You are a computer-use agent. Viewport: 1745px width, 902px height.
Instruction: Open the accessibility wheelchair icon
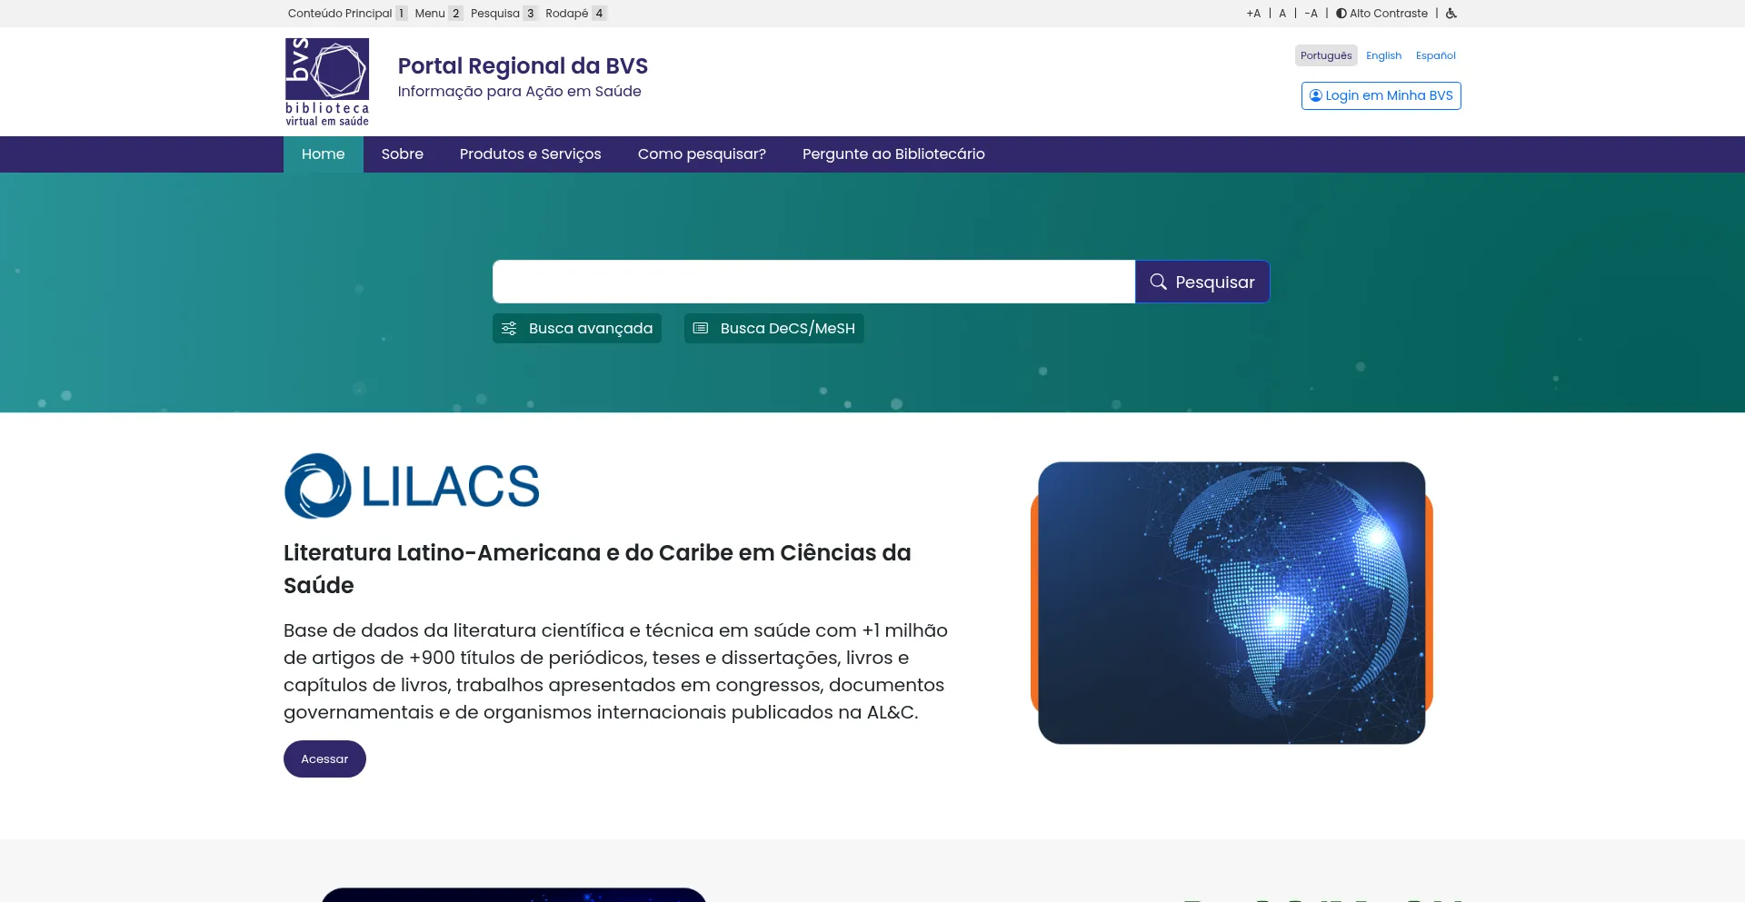1451,14
